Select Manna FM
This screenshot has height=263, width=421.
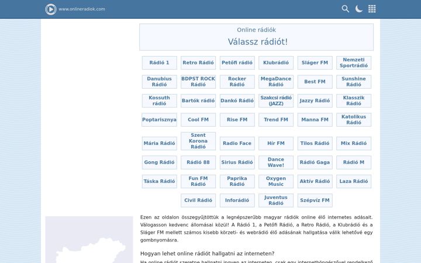pos(315,120)
